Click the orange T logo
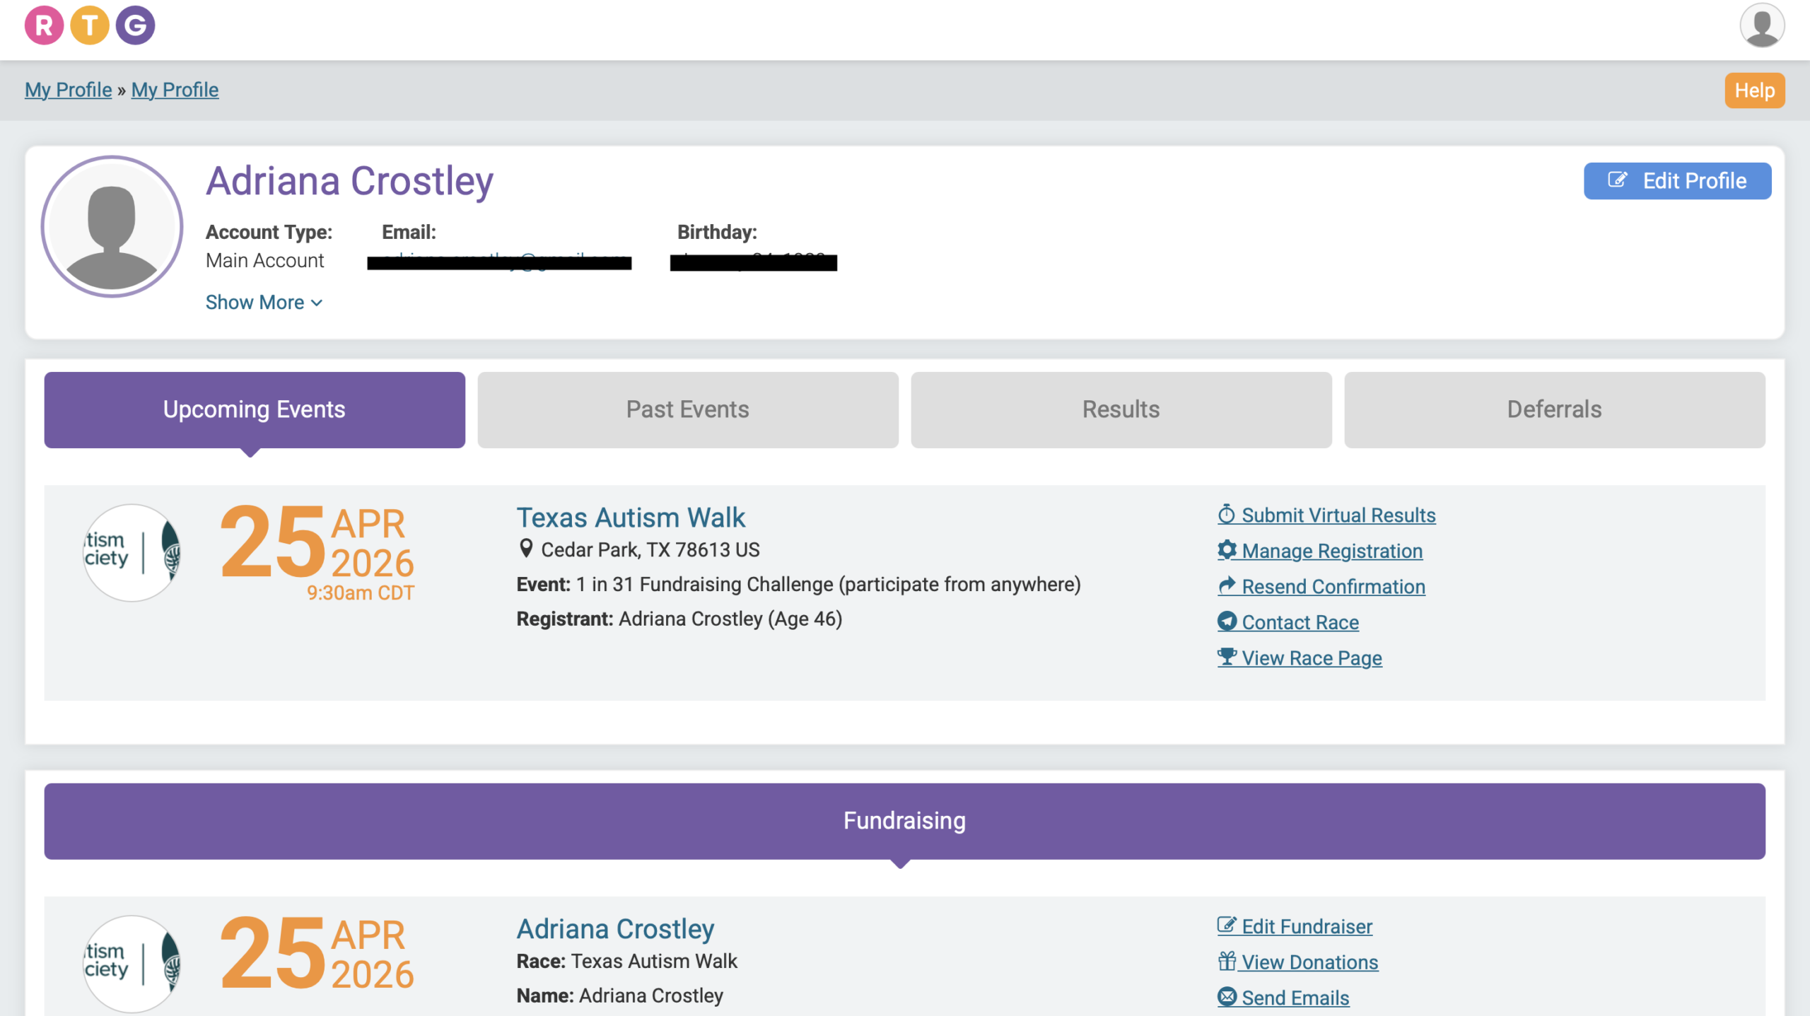 coord(91,25)
